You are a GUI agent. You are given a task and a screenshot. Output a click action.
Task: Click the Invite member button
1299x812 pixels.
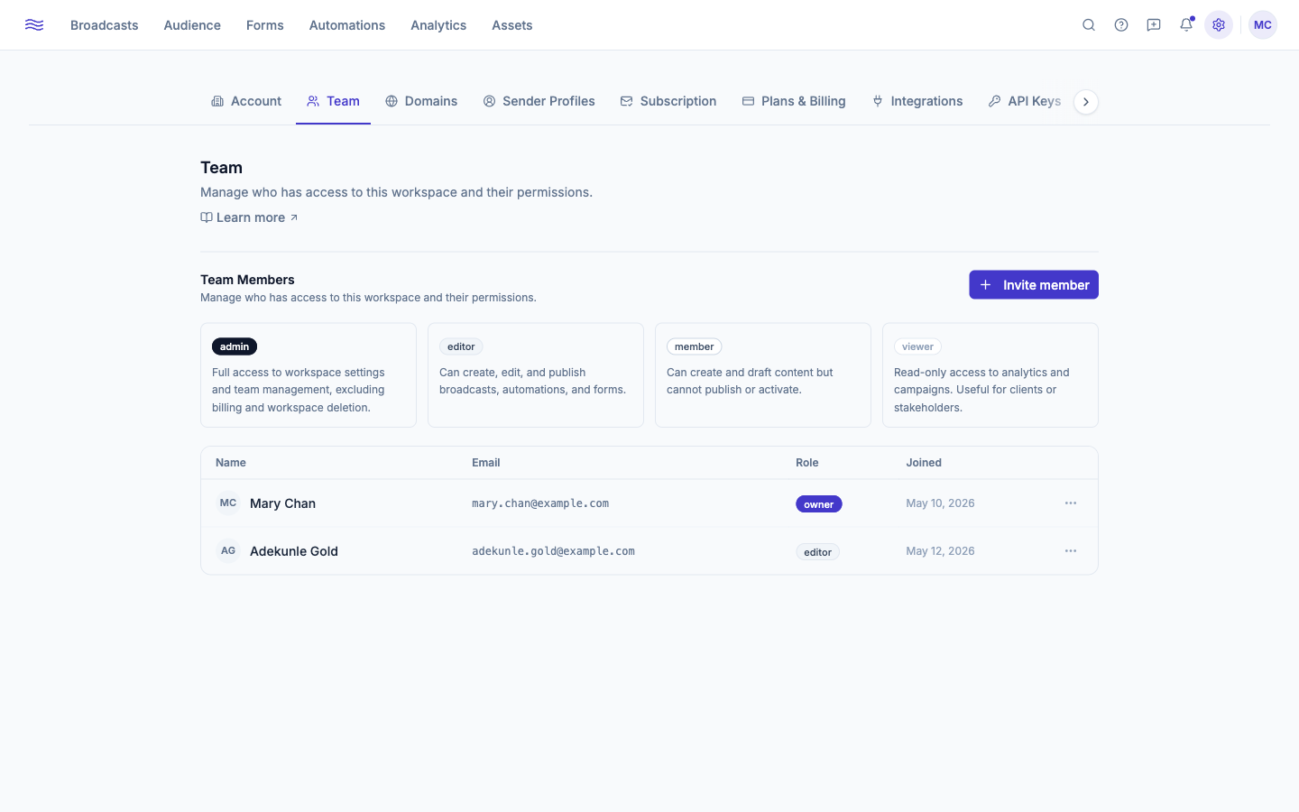click(x=1034, y=285)
